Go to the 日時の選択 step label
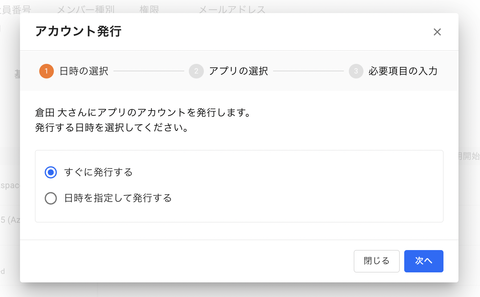This screenshot has height=297, width=480. tap(84, 71)
